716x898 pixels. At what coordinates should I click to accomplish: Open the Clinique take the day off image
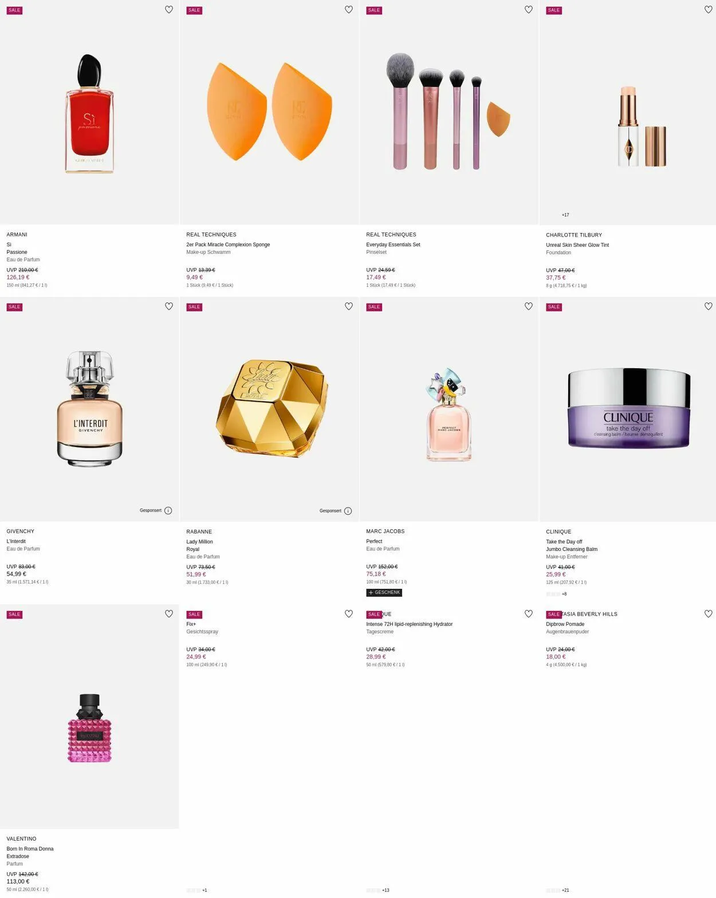coord(628,408)
